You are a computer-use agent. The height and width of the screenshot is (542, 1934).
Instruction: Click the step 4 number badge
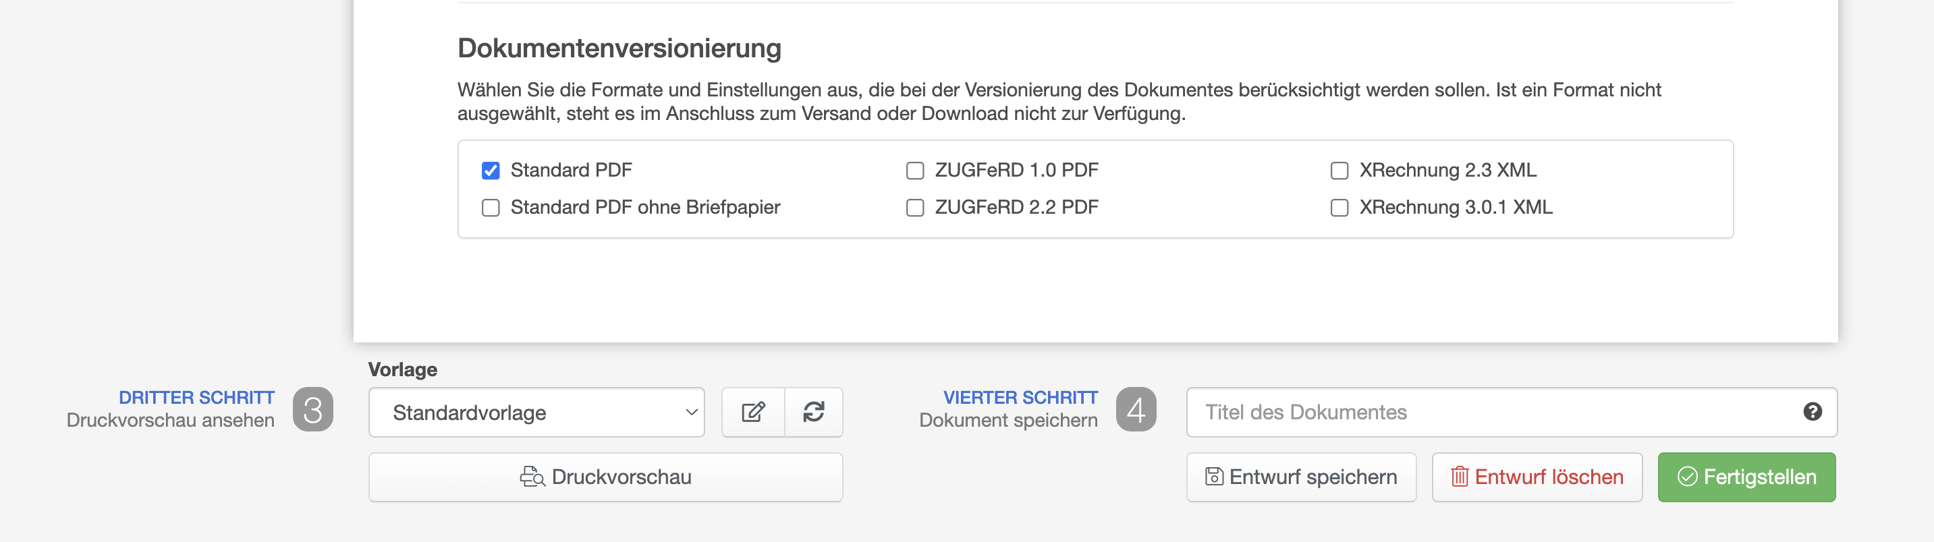pyautogui.click(x=1136, y=409)
